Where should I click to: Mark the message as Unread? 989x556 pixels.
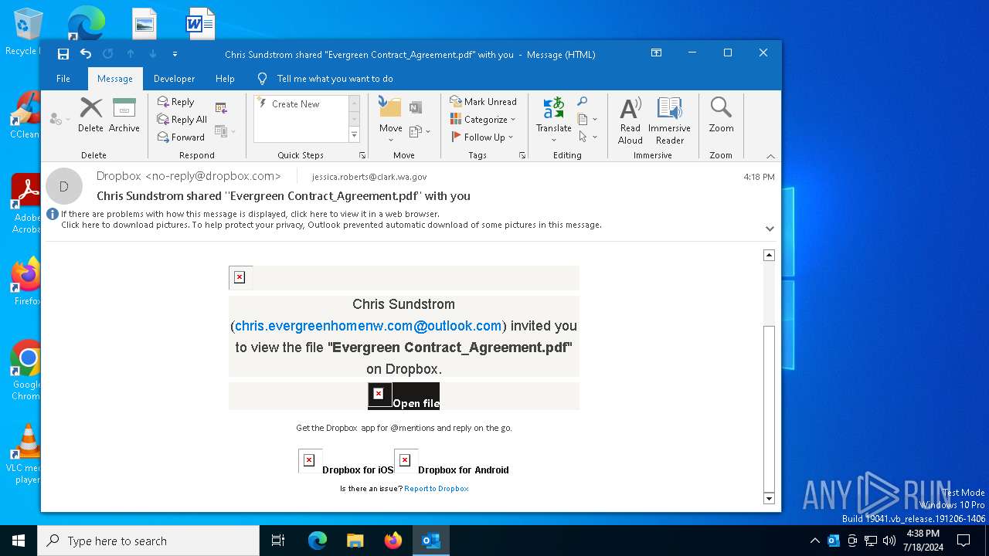pyautogui.click(x=483, y=101)
